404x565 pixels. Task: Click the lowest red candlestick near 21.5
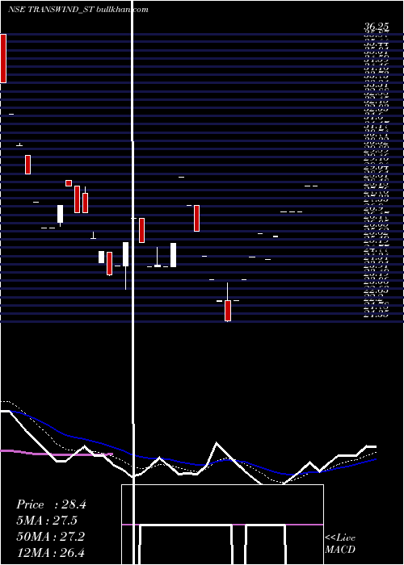(x=228, y=311)
